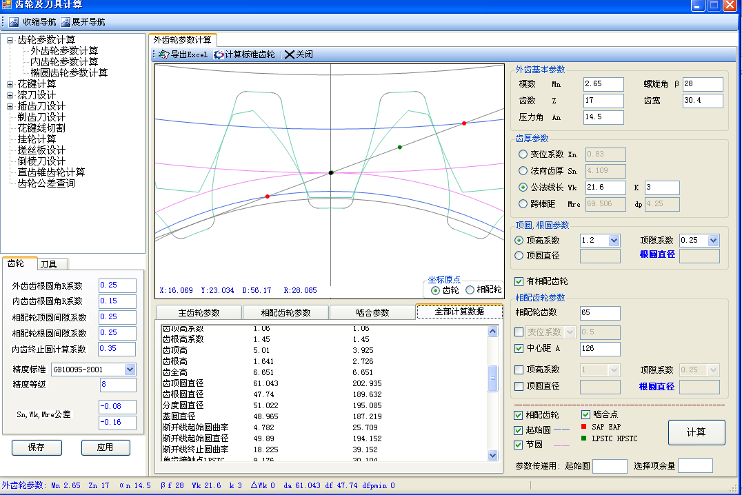Click the 保存 button
Image resolution: width=742 pixels, height=495 pixels.
pyautogui.click(x=37, y=447)
